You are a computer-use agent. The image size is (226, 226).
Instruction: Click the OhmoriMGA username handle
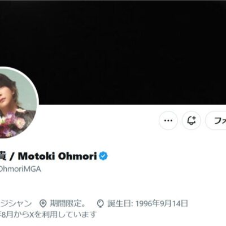pyautogui.click(x=20, y=169)
